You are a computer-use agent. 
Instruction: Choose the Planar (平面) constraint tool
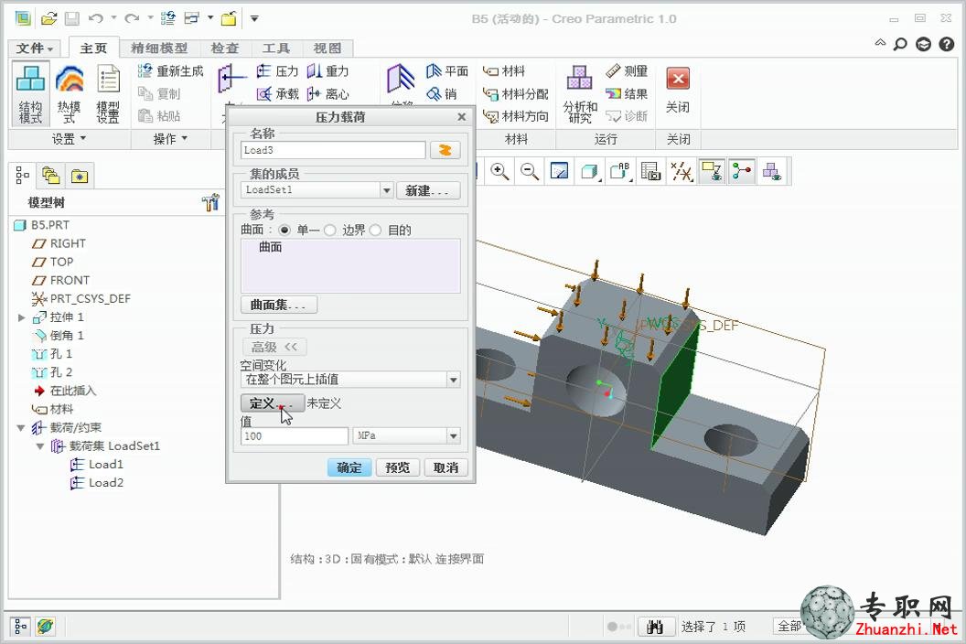[x=447, y=70]
